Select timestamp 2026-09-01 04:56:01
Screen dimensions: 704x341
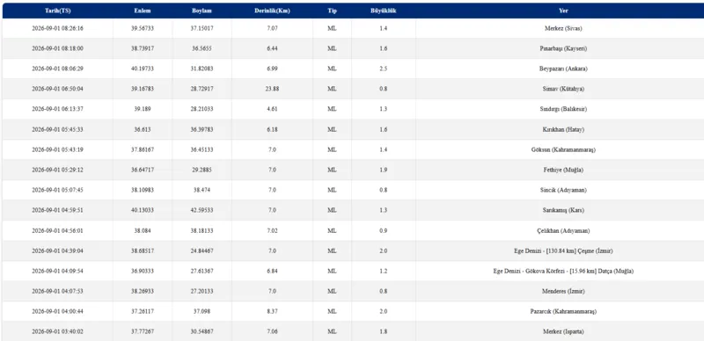click(x=57, y=230)
